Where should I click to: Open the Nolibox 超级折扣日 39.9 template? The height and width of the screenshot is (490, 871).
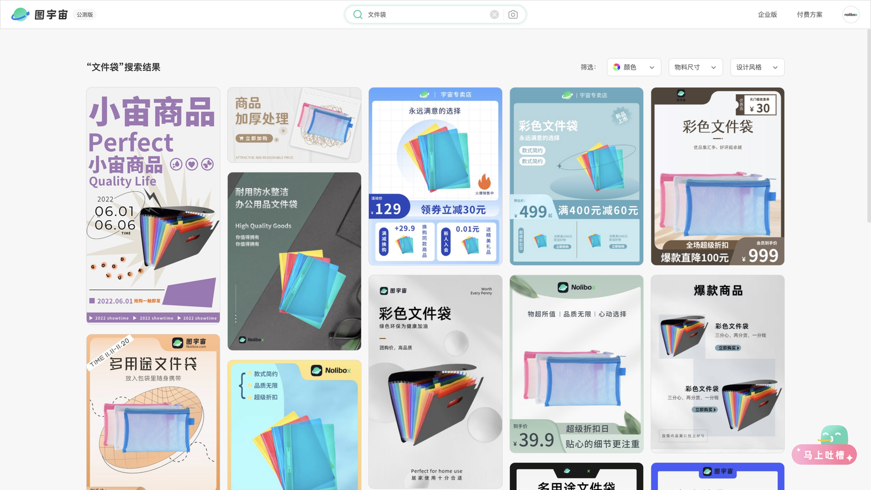(x=577, y=364)
